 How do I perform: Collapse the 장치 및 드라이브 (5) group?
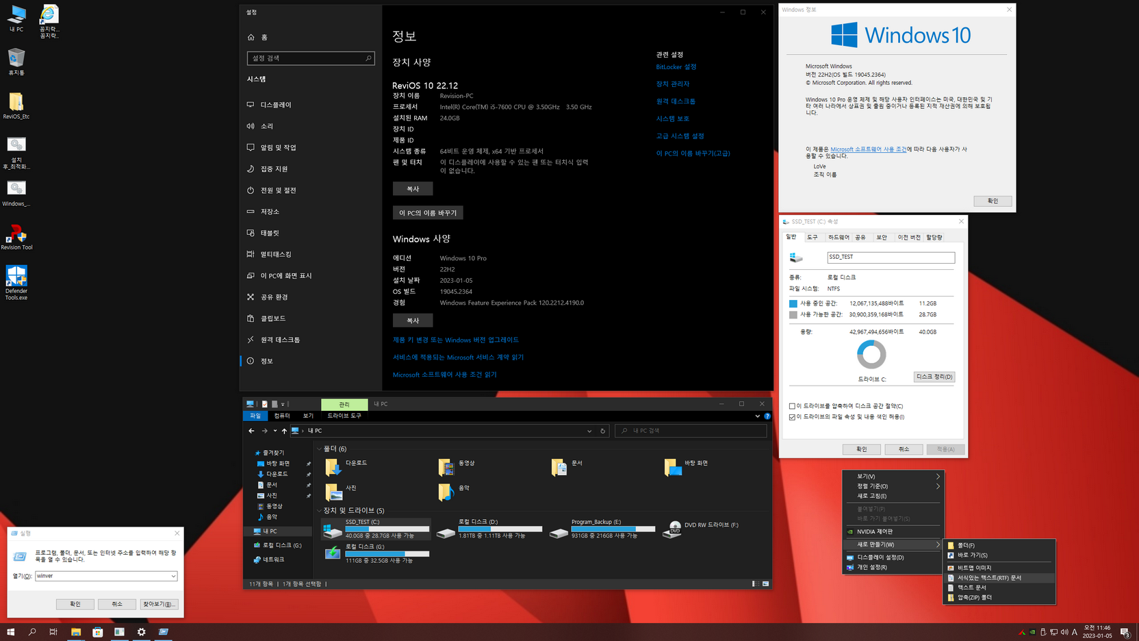pyautogui.click(x=319, y=511)
